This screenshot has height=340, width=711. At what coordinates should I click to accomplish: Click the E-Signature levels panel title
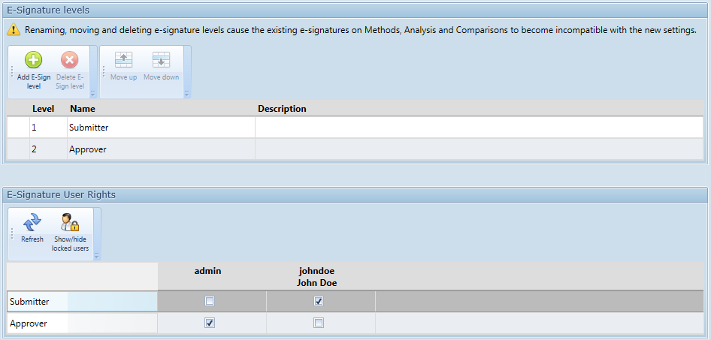point(48,10)
